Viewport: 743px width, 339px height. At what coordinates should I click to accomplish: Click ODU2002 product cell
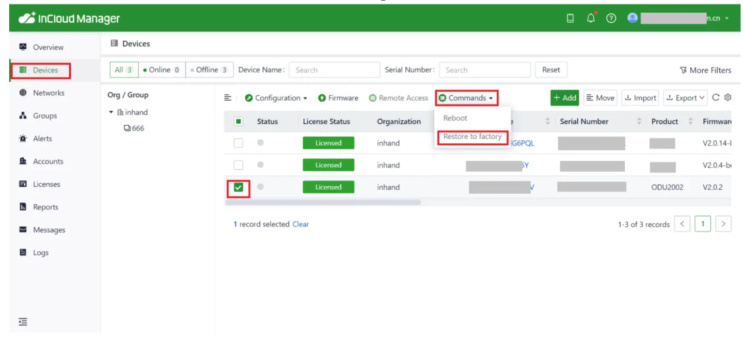click(667, 187)
